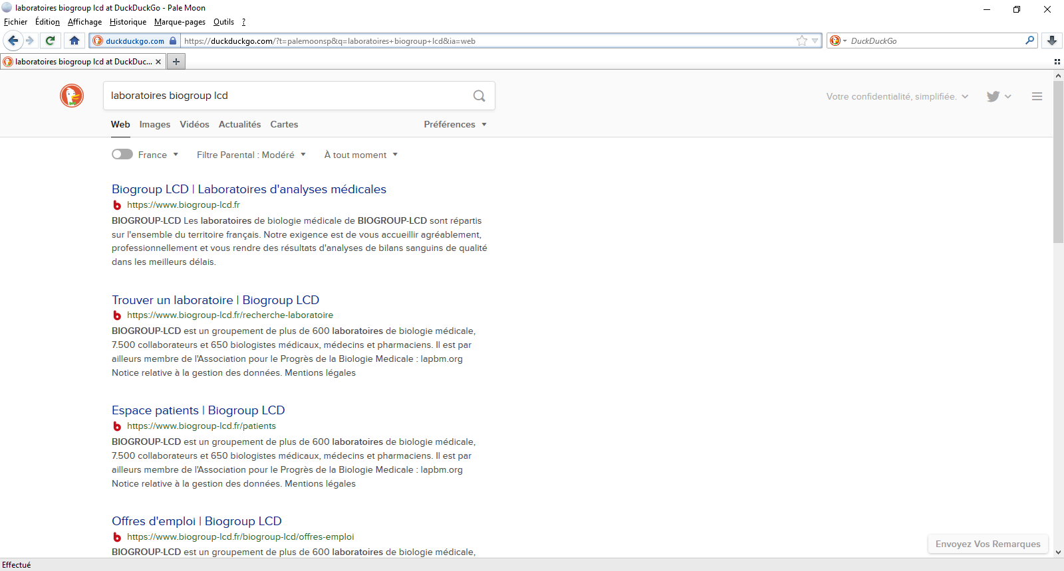
Task: Open the Fichier menu
Action: tap(16, 22)
